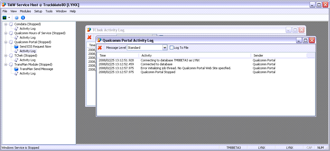Select Send ESS Request Now item
This screenshot has height=151, width=330.
pyautogui.click(x=35, y=47)
